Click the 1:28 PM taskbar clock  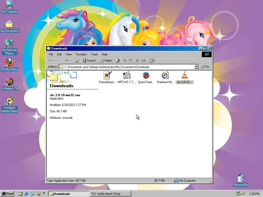(x=254, y=194)
